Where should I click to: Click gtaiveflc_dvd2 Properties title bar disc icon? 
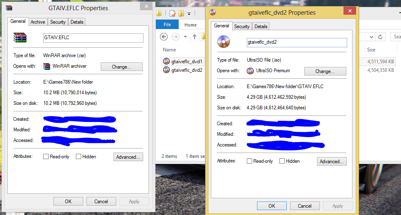click(x=213, y=12)
